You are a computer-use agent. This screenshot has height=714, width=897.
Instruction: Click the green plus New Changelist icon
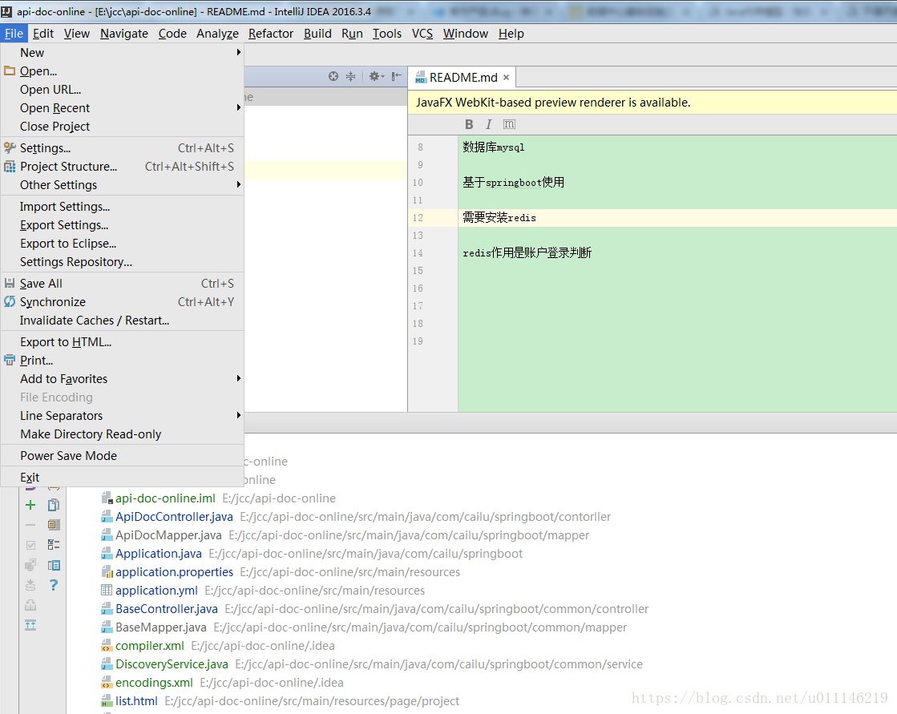tap(30, 505)
